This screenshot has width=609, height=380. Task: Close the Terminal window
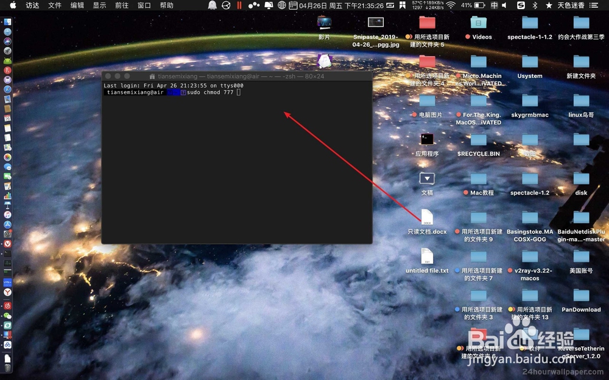(108, 76)
